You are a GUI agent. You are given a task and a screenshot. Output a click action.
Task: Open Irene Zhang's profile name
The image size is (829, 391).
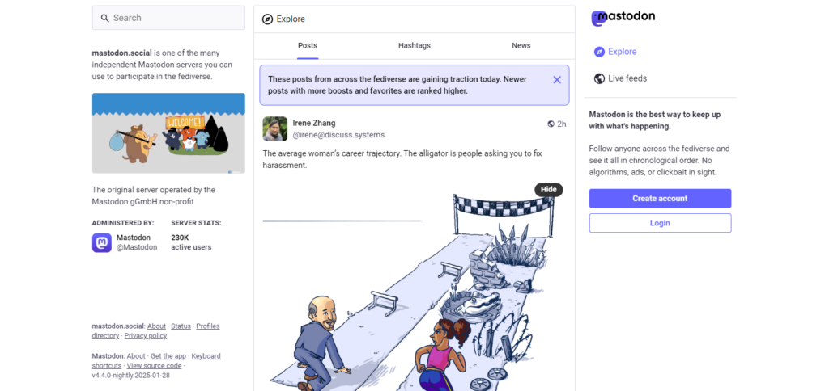314,123
